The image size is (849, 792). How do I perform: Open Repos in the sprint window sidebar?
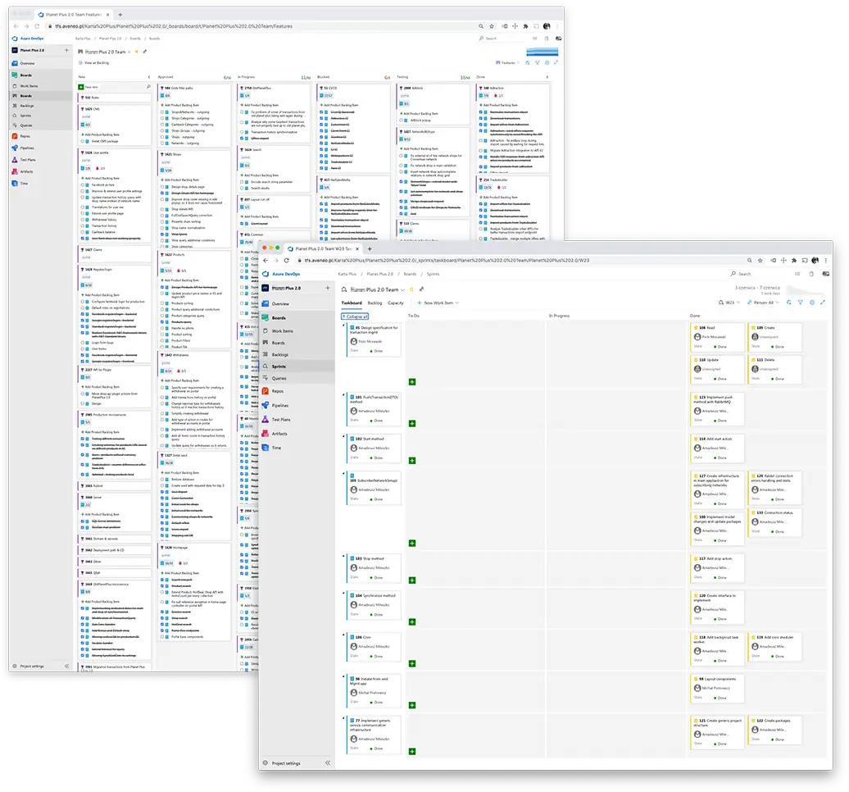point(276,391)
